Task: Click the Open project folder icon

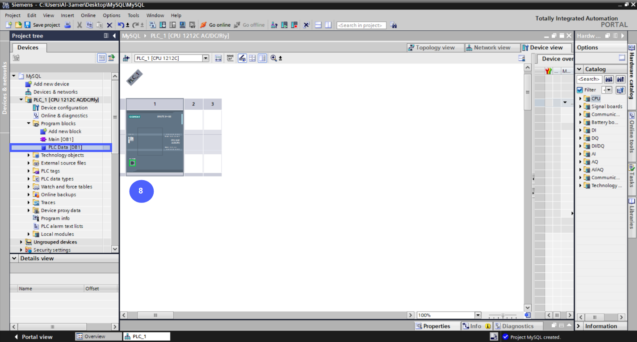Action: pyautogui.click(x=18, y=25)
